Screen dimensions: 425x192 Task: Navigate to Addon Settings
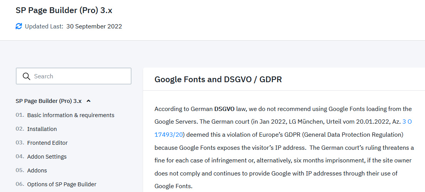(47, 157)
